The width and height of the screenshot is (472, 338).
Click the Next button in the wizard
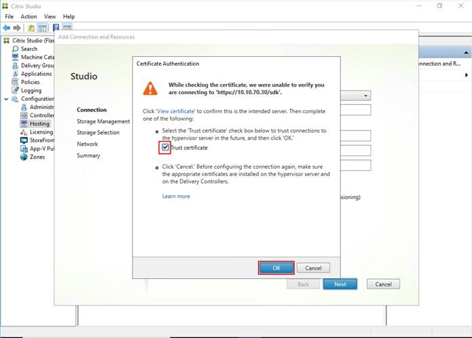340,284
